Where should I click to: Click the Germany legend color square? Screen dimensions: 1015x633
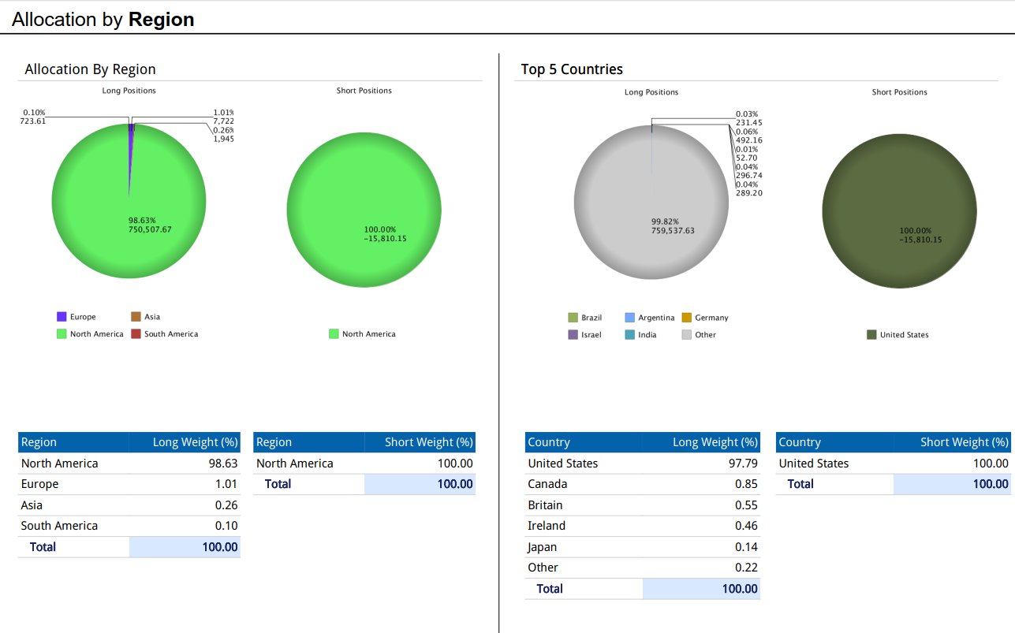686,318
